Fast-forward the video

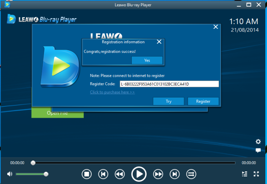click(158, 174)
